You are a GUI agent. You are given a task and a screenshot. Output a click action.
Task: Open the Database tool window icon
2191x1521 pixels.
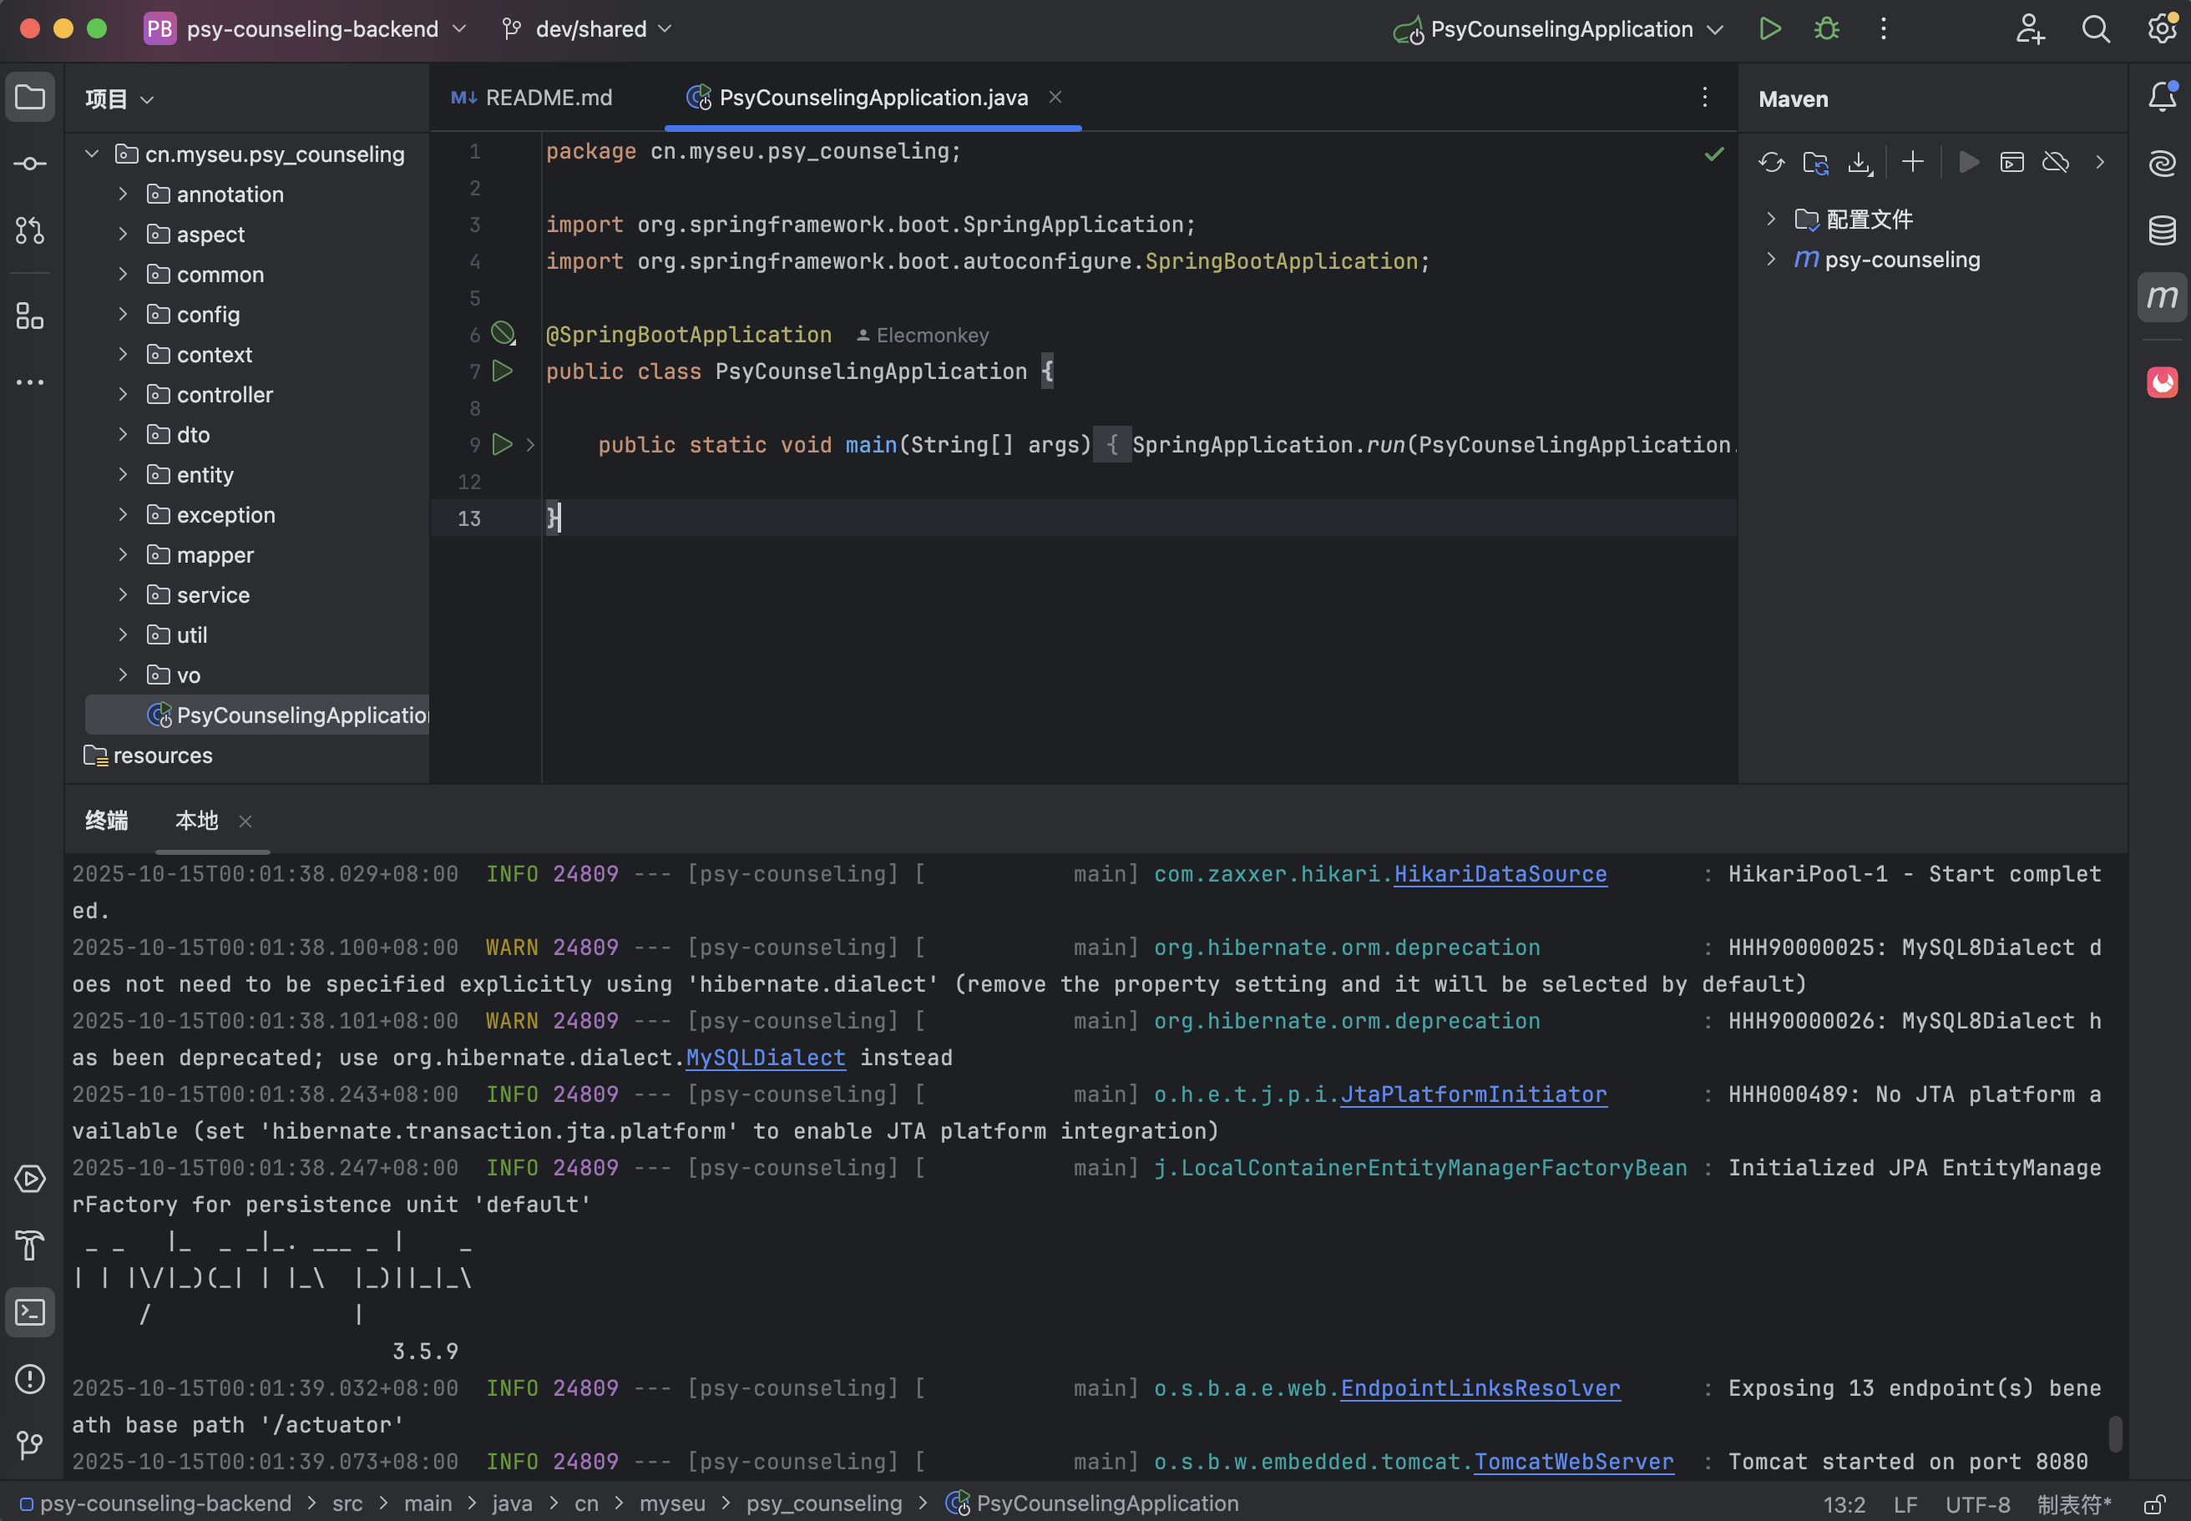2162,230
